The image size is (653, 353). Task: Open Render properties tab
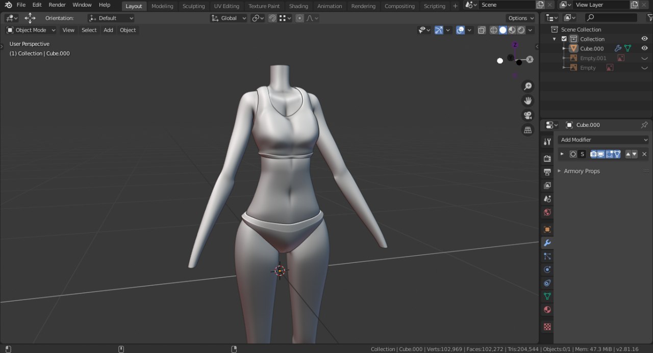coord(547,158)
